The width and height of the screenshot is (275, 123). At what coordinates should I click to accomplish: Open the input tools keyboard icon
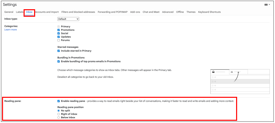267,5
